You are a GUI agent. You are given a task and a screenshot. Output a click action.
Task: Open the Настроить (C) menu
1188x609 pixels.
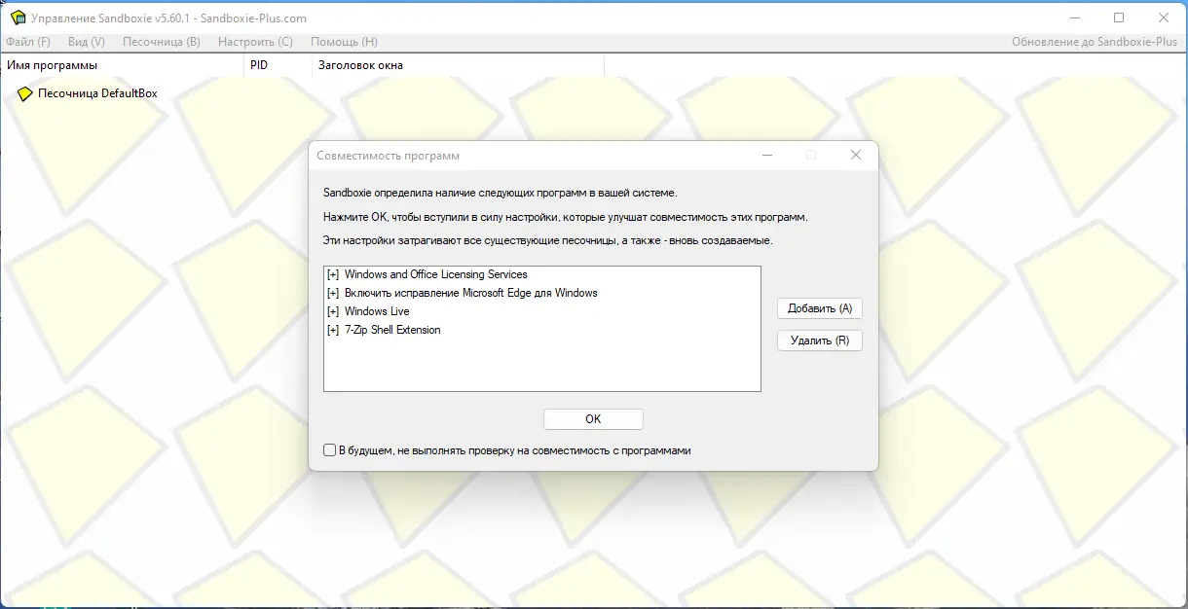click(255, 42)
